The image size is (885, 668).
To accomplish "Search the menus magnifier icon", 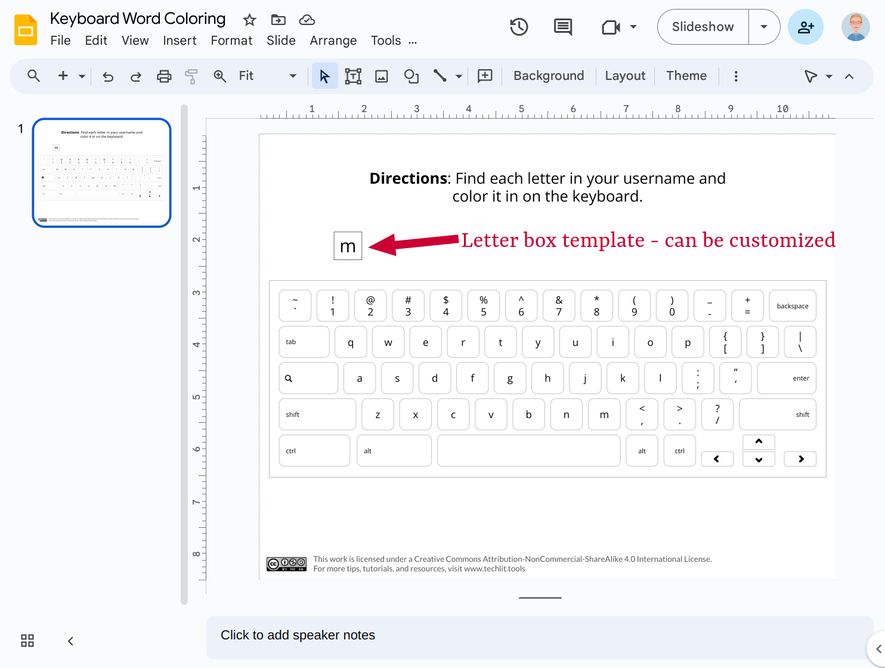I will (x=34, y=76).
